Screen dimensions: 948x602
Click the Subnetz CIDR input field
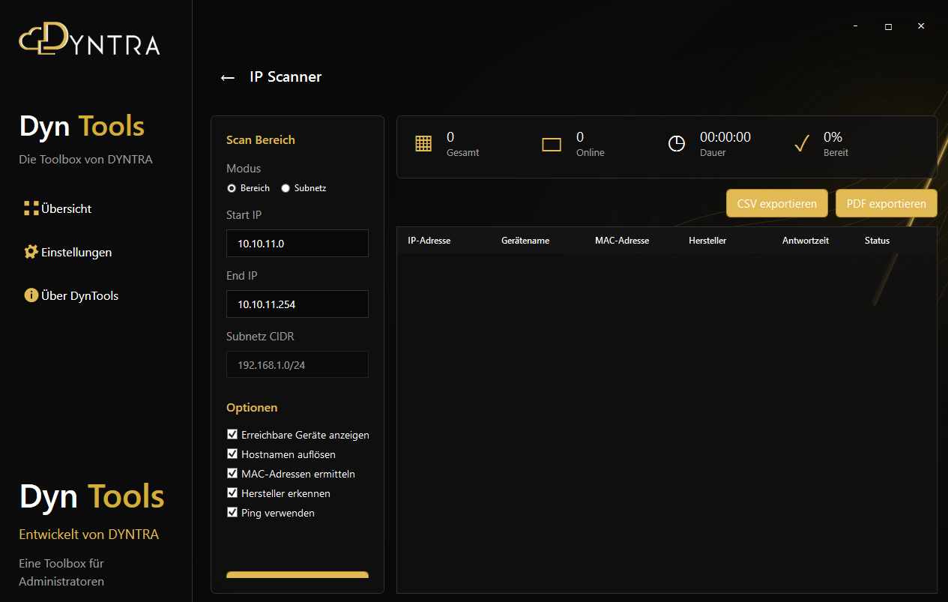point(298,364)
